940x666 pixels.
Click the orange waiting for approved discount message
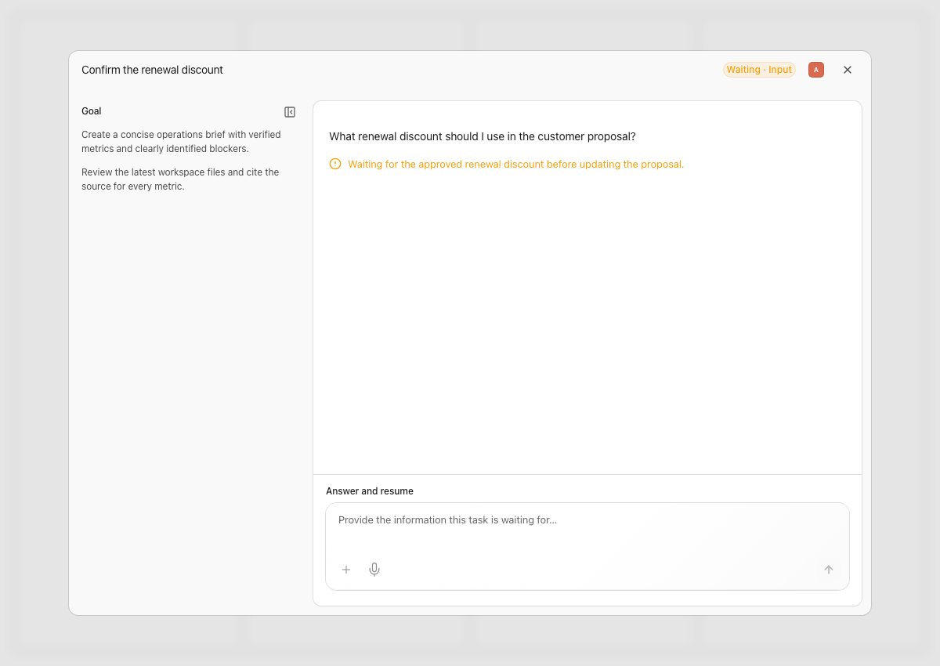[x=516, y=164]
